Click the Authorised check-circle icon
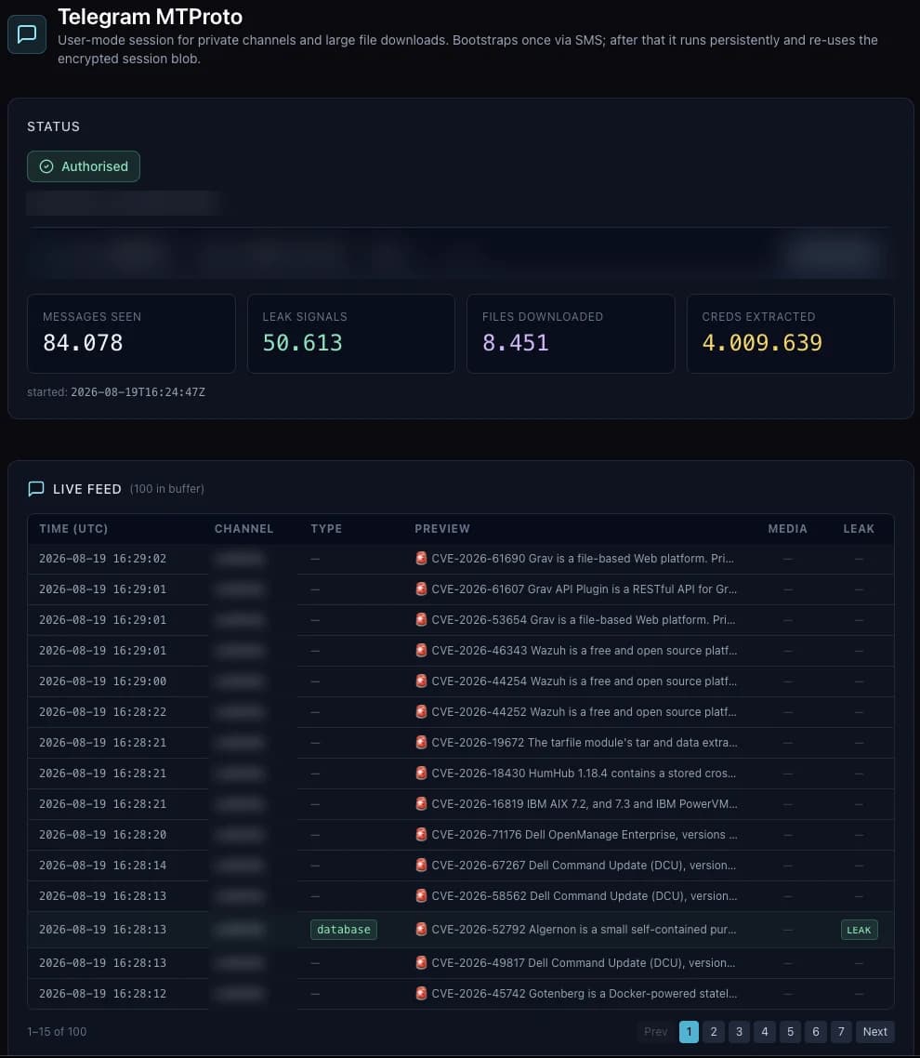 [x=46, y=166]
